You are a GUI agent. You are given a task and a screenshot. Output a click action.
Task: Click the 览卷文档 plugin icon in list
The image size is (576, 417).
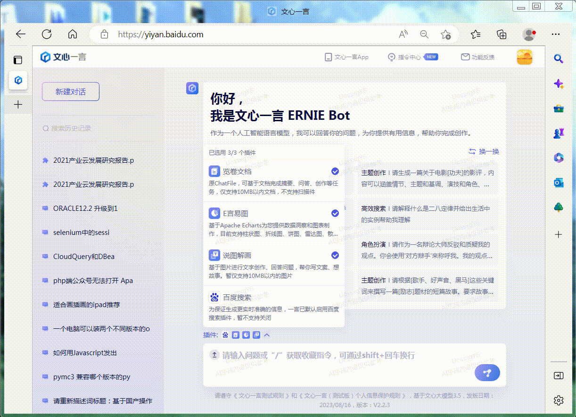[x=214, y=171]
